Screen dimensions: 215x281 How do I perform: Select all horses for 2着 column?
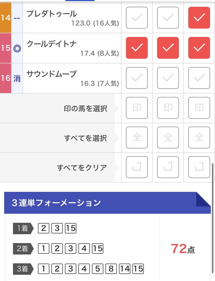click(168, 138)
